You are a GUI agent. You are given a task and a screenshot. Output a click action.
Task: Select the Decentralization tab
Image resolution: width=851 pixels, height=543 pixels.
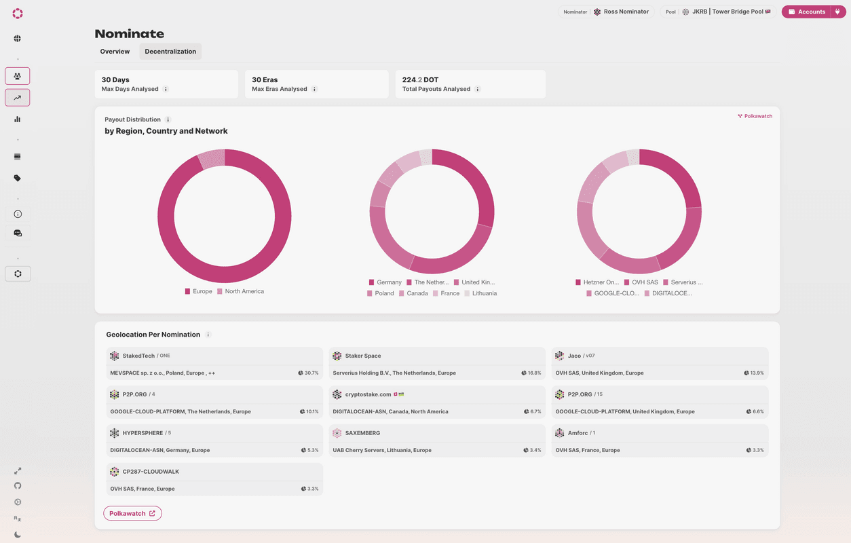pyautogui.click(x=170, y=52)
